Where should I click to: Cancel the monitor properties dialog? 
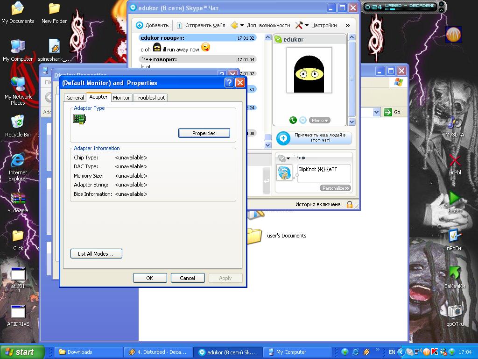188,278
